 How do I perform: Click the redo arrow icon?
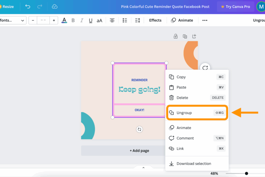pyautogui.click(x=40, y=7)
